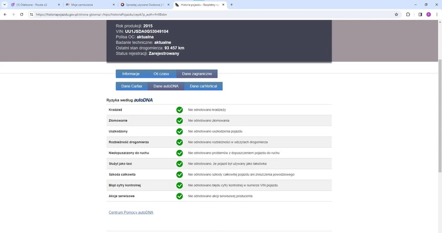Click the Kradzież risk label

(x=115, y=110)
